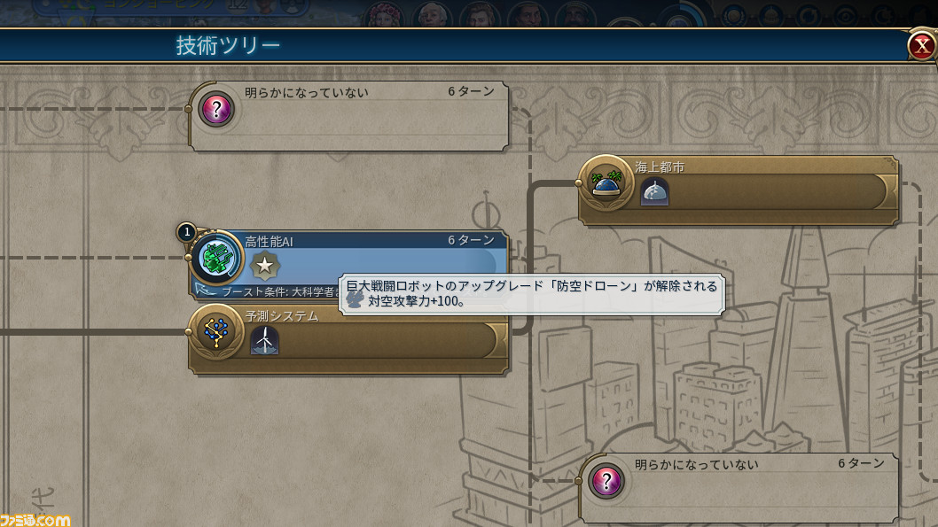
Task: Click the research queue badge numbered 1
Action: (x=187, y=232)
